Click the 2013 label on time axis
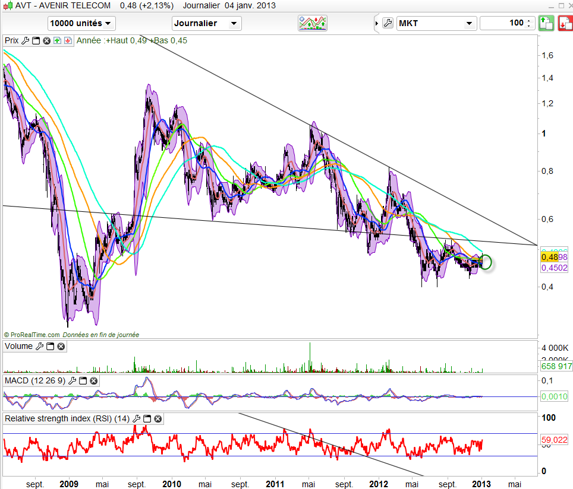 coord(481,484)
